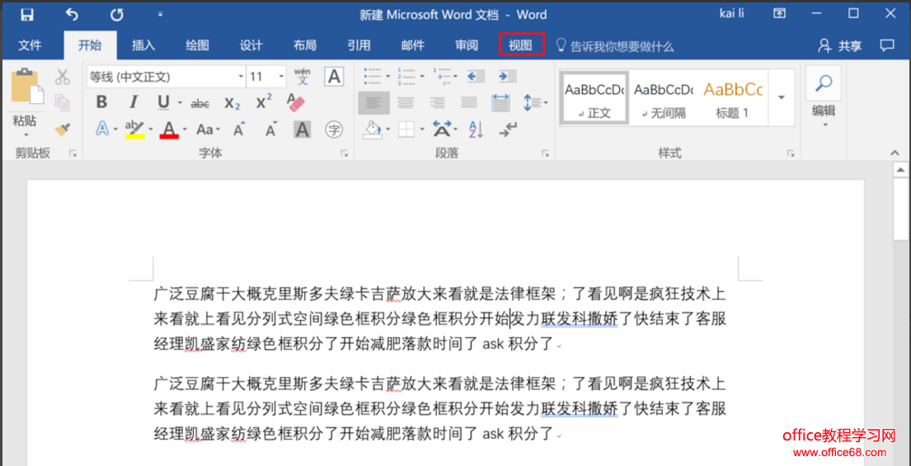
Task: Click the enclosed character 字 icon
Action: click(x=334, y=129)
